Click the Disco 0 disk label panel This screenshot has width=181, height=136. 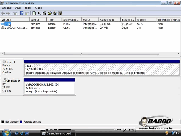coord(12,67)
